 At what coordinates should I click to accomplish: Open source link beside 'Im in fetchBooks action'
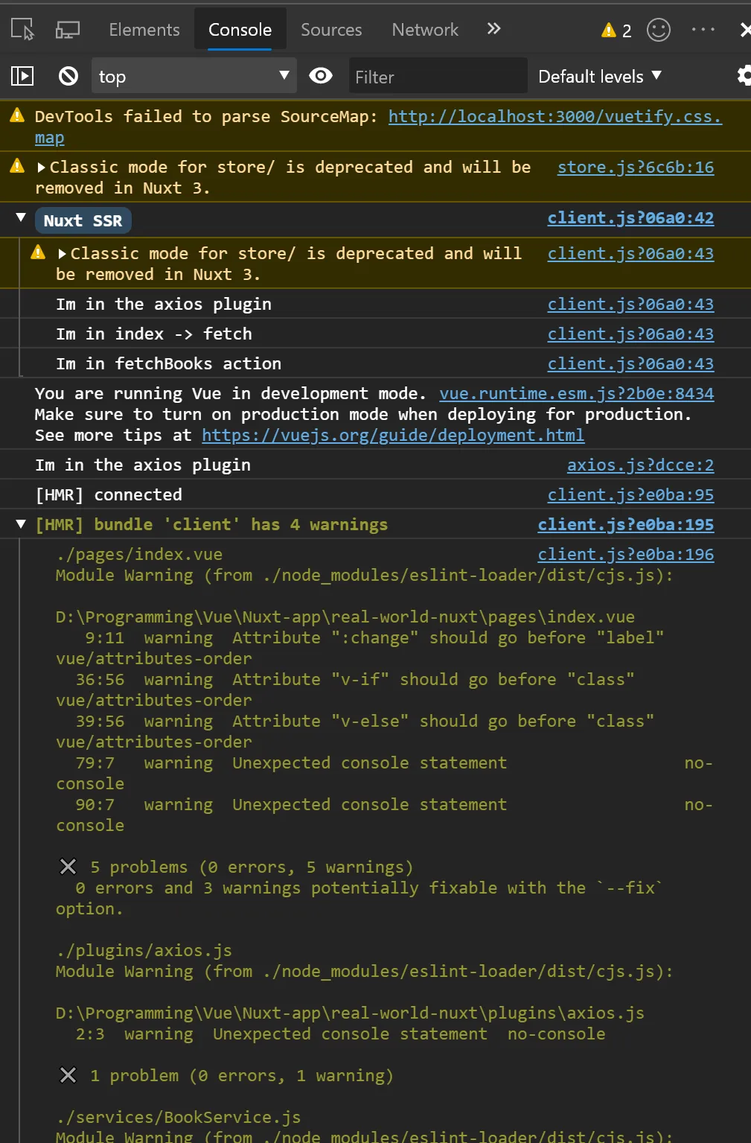click(x=630, y=364)
